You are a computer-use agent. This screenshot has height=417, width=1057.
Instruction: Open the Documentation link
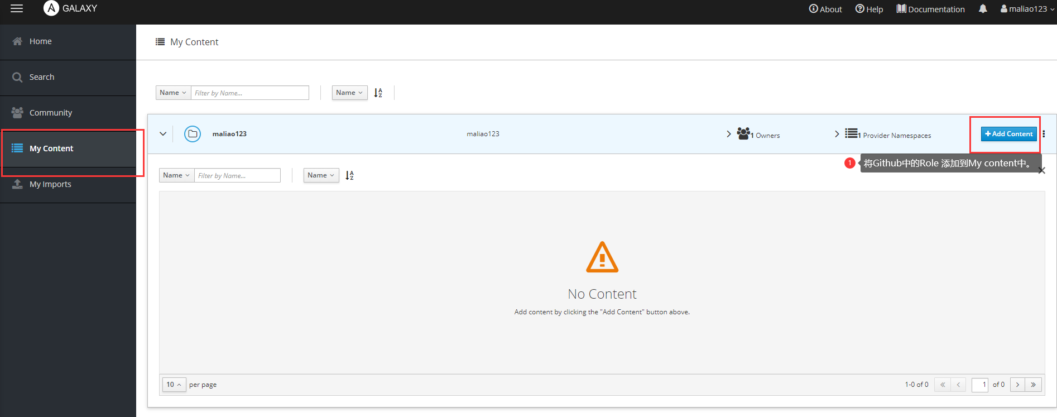pyautogui.click(x=930, y=9)
